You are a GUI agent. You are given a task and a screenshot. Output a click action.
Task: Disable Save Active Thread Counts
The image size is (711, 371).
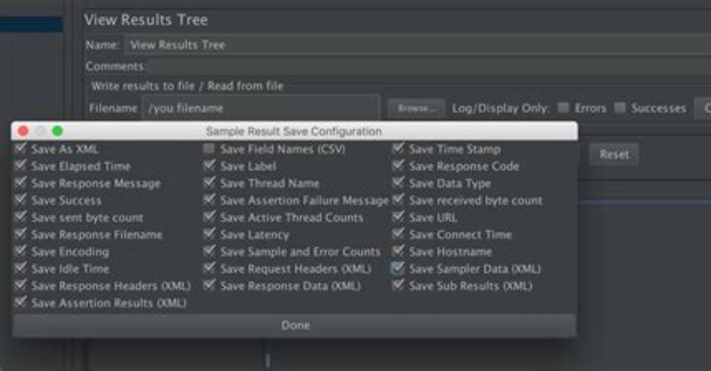pyautogui.click(x=209, y=217)
